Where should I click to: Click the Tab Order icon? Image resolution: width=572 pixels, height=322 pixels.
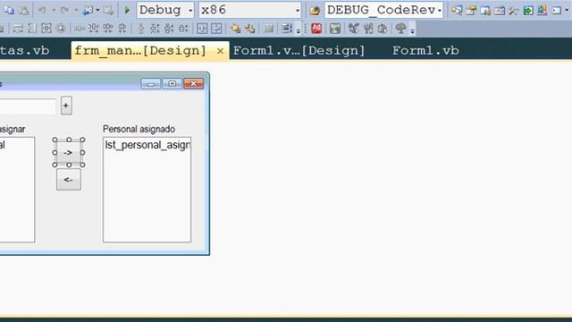tap(287, 29)
